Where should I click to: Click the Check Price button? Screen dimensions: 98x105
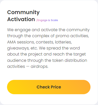(x=49, y=87)
